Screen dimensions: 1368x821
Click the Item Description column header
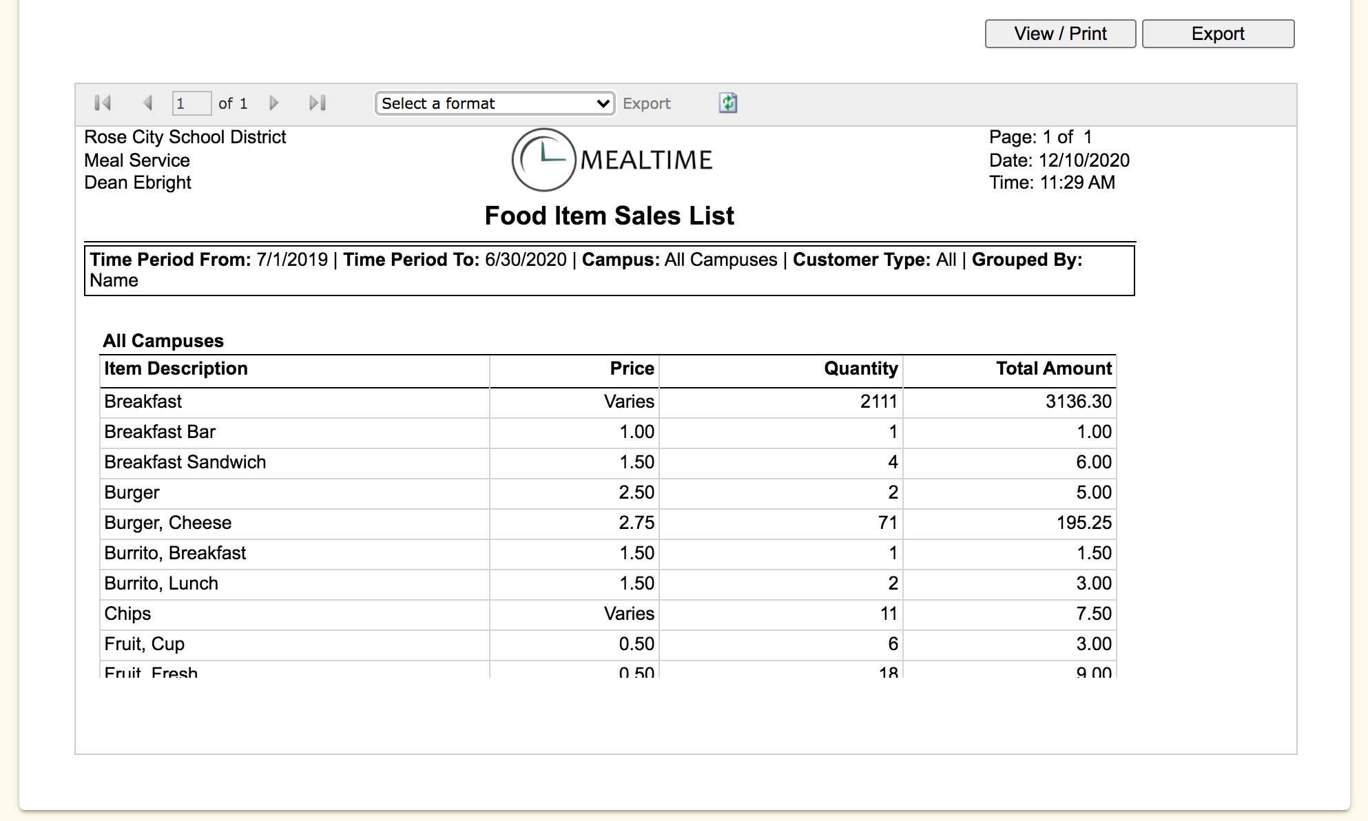tap(176, 369)
